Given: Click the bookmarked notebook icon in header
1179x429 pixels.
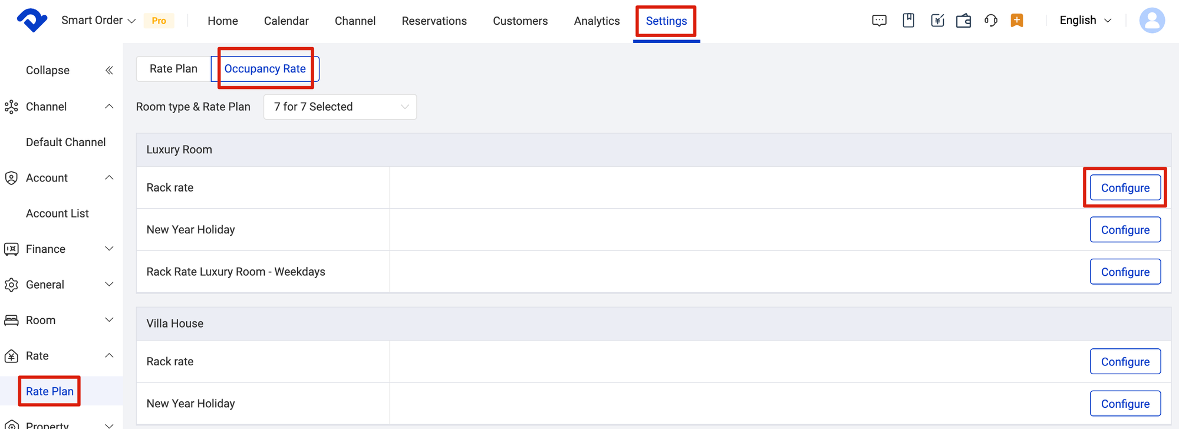Looking at the screenshot, I should pyautogui.click(x=908, y=21).
